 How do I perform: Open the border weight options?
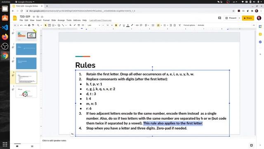click(x=79, y=25)
